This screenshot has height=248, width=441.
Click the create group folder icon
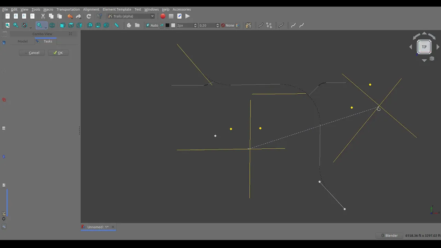137,25
